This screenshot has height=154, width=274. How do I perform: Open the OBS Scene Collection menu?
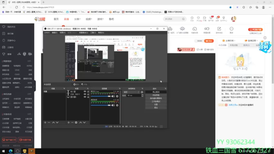[x=84, y=33]
